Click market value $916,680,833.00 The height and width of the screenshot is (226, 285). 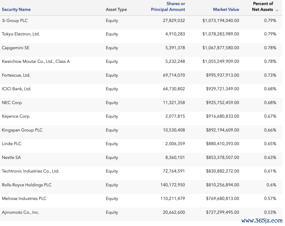[x=222, y=116]
